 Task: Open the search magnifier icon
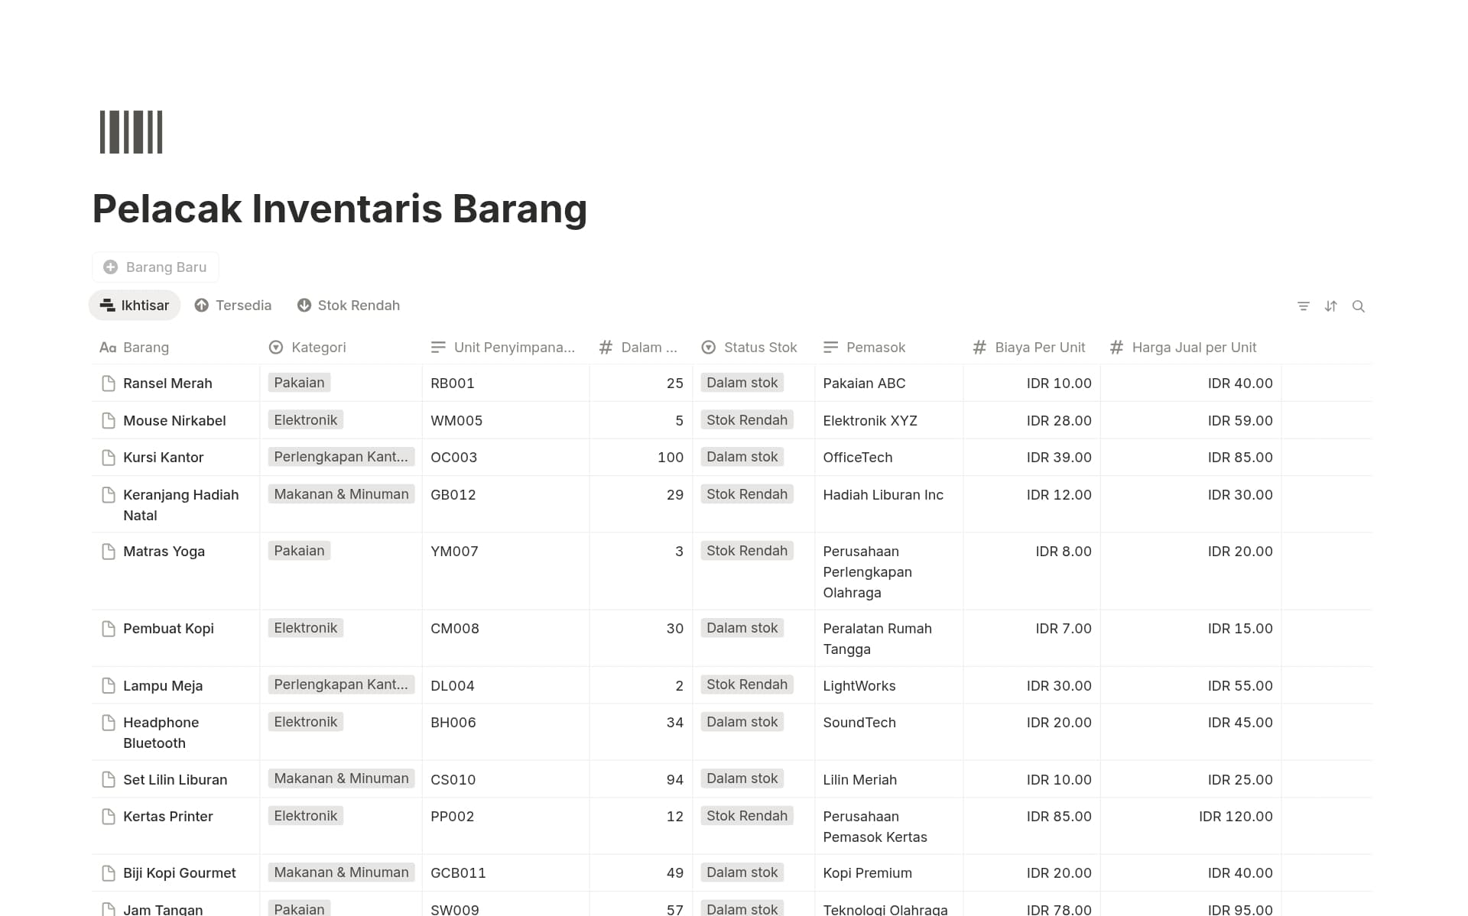click(x=1359, y=306)
